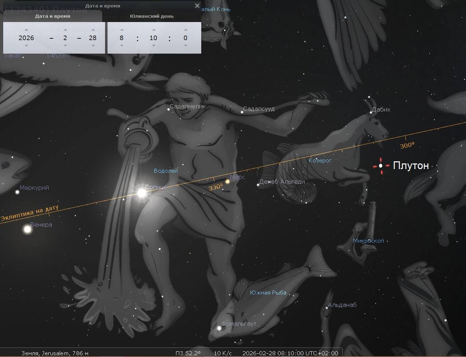Decrease the day value from 28
466x357 pixels.
[x=93, y=46]
